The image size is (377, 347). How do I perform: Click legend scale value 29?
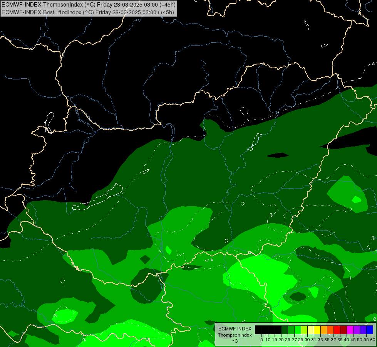[x=301, y=340]
